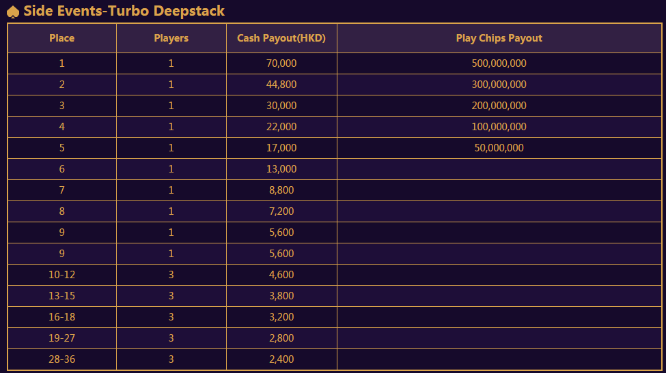Select the 8,800 cash payout cell
The height and width of the screenshot is (373, 666).
(x=281, y=190)
